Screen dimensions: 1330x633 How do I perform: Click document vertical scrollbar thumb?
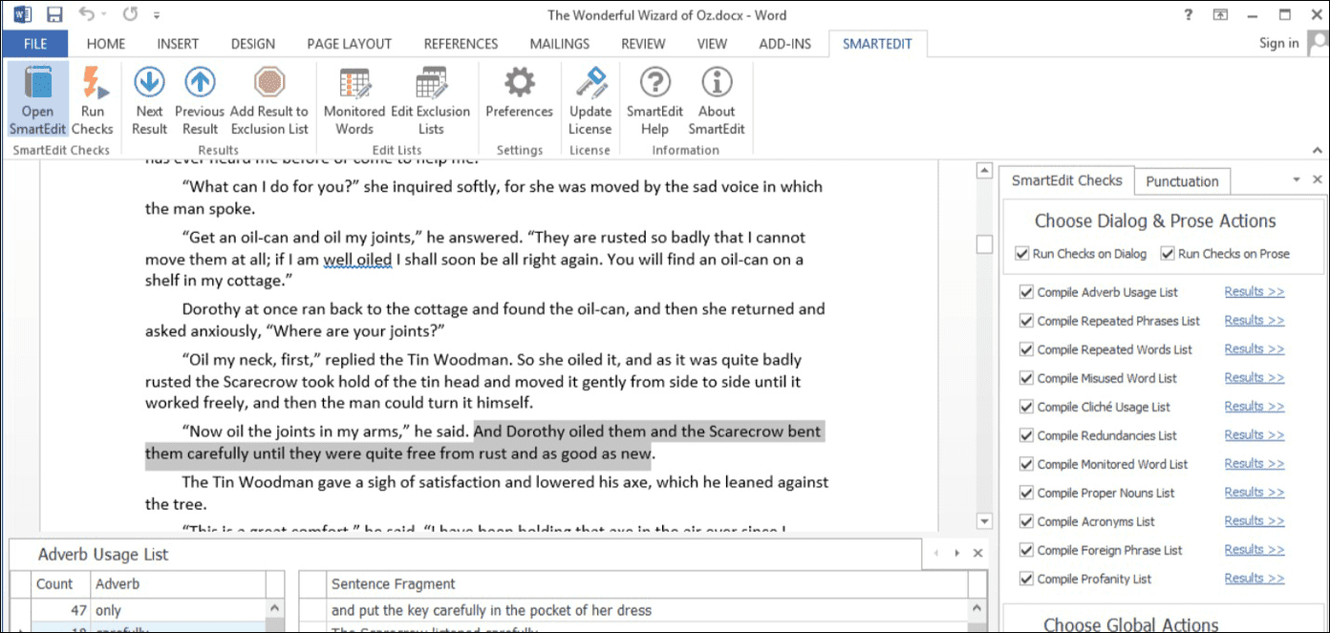(x=985, y=245)
